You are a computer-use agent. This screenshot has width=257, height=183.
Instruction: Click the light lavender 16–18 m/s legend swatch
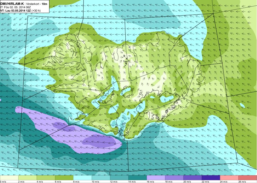point(156,178)
